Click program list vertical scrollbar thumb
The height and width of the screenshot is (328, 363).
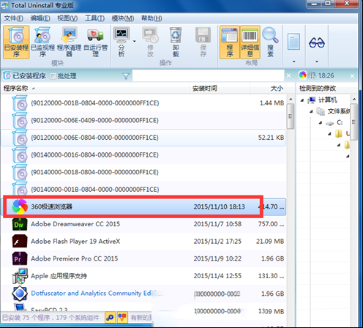[291, 116]
